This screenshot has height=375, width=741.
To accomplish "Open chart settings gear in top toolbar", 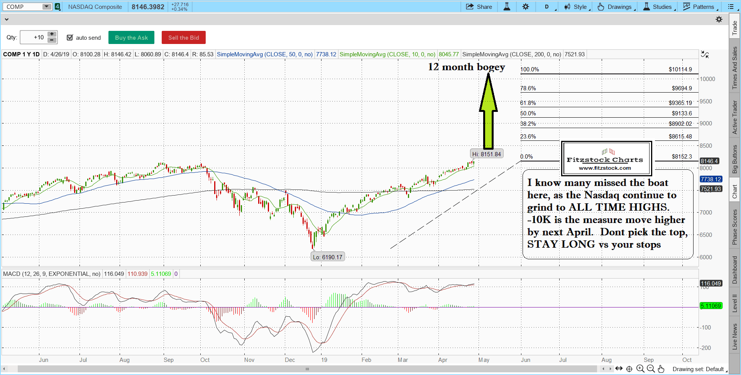I will tap(526, 7).
